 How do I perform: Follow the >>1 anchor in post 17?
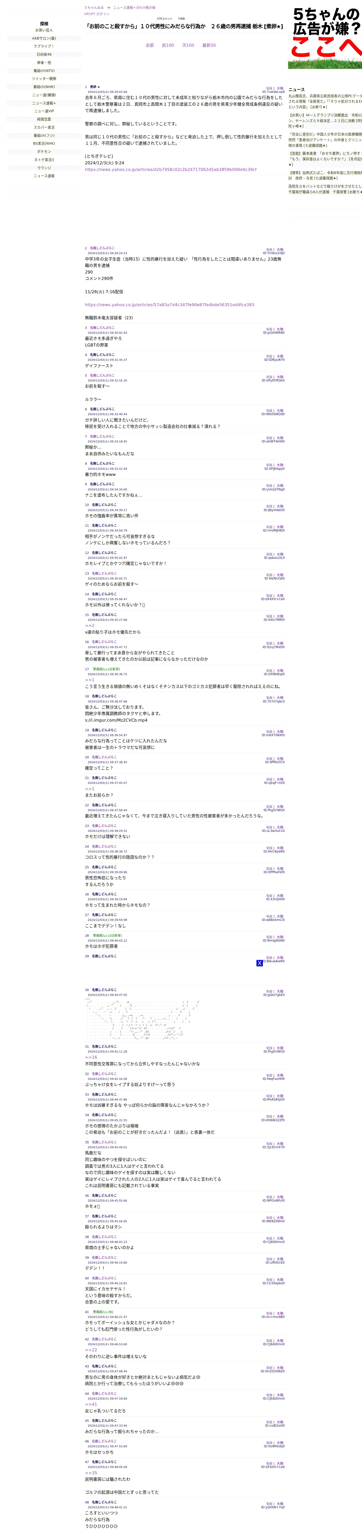[x=90, y=680]
